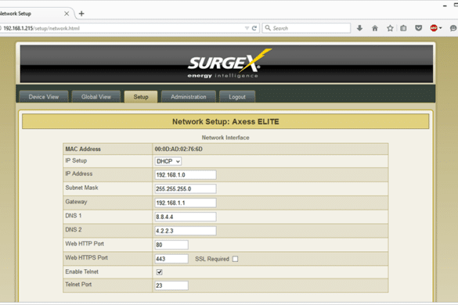Image resolution: width=458 pixels, height=305 pixels.
Task: Expand the URL bar history dropdown arrow
Action: (x=247, y=28)
